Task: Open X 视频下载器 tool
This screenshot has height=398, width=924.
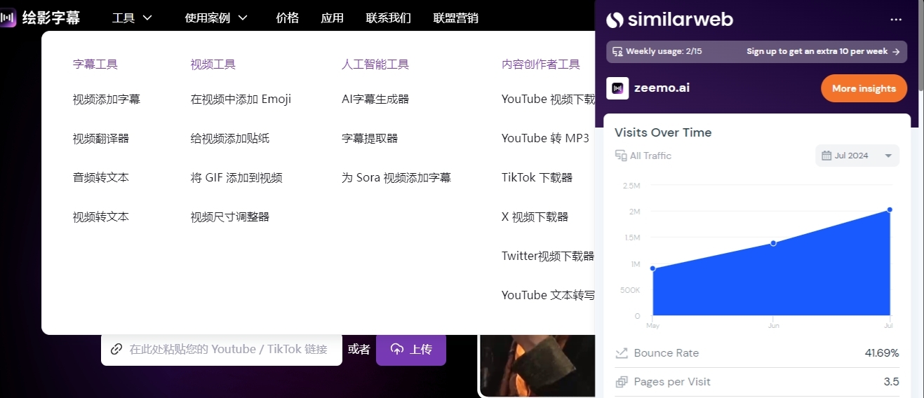Action: (535, 217)
